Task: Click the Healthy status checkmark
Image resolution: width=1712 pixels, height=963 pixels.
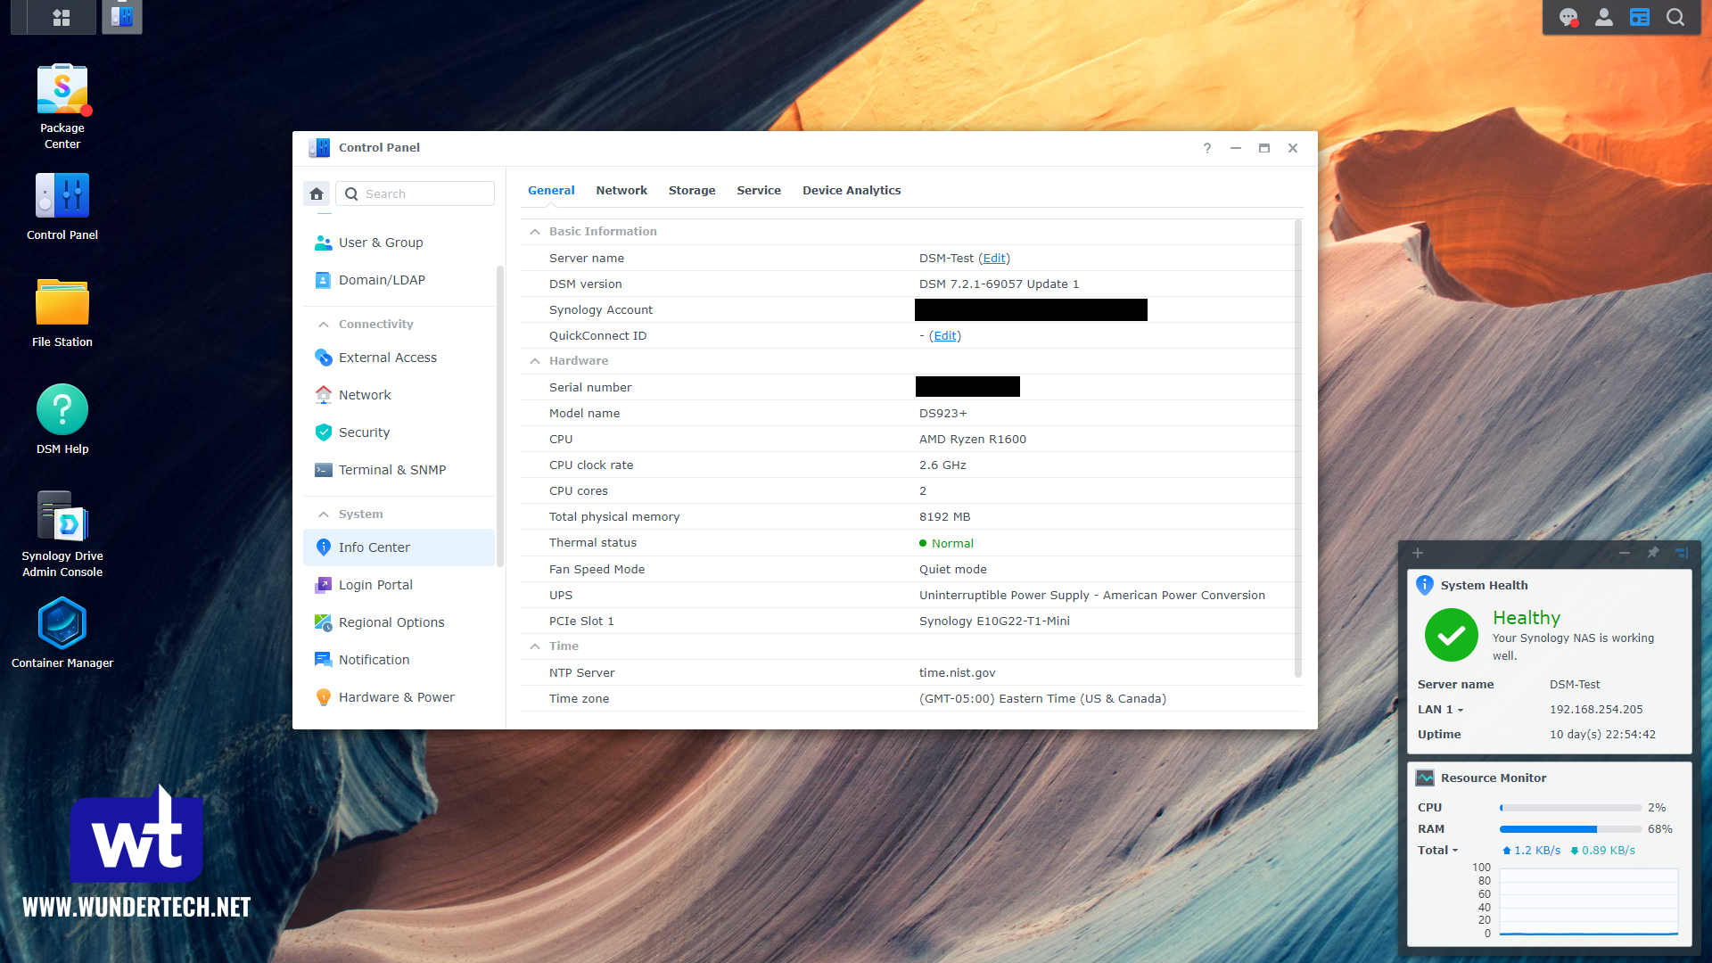Action: (1452, 635)
